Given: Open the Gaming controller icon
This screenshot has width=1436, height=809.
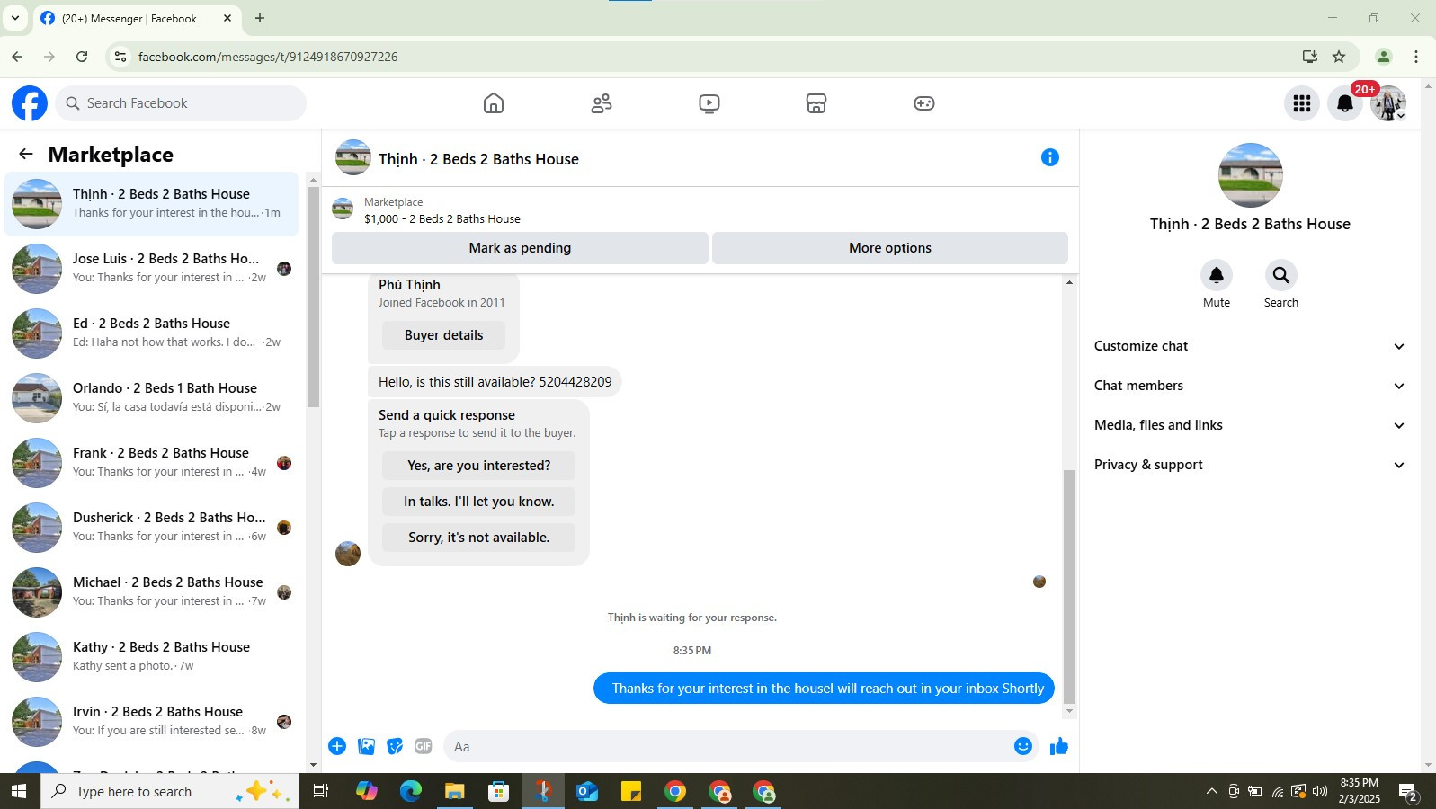Looking at the screenshot, I should click(x=924, y=103).
